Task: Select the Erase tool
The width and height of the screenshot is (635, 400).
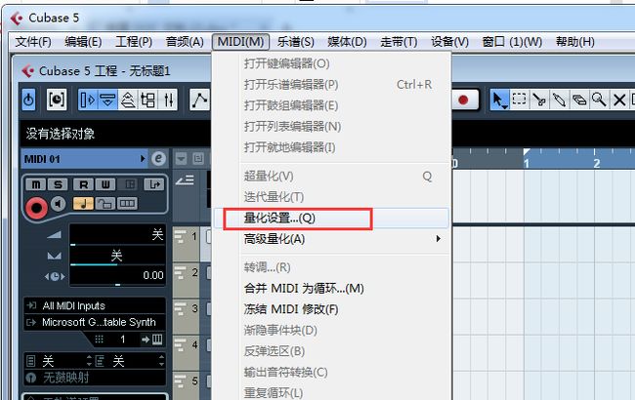Action: pyautogui.click(x=579, y=100)
